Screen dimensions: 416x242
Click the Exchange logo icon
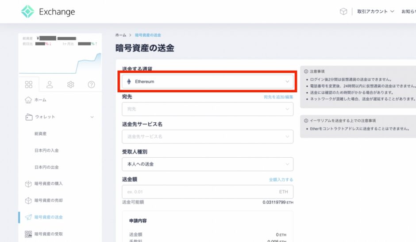(x=27, y=11)
